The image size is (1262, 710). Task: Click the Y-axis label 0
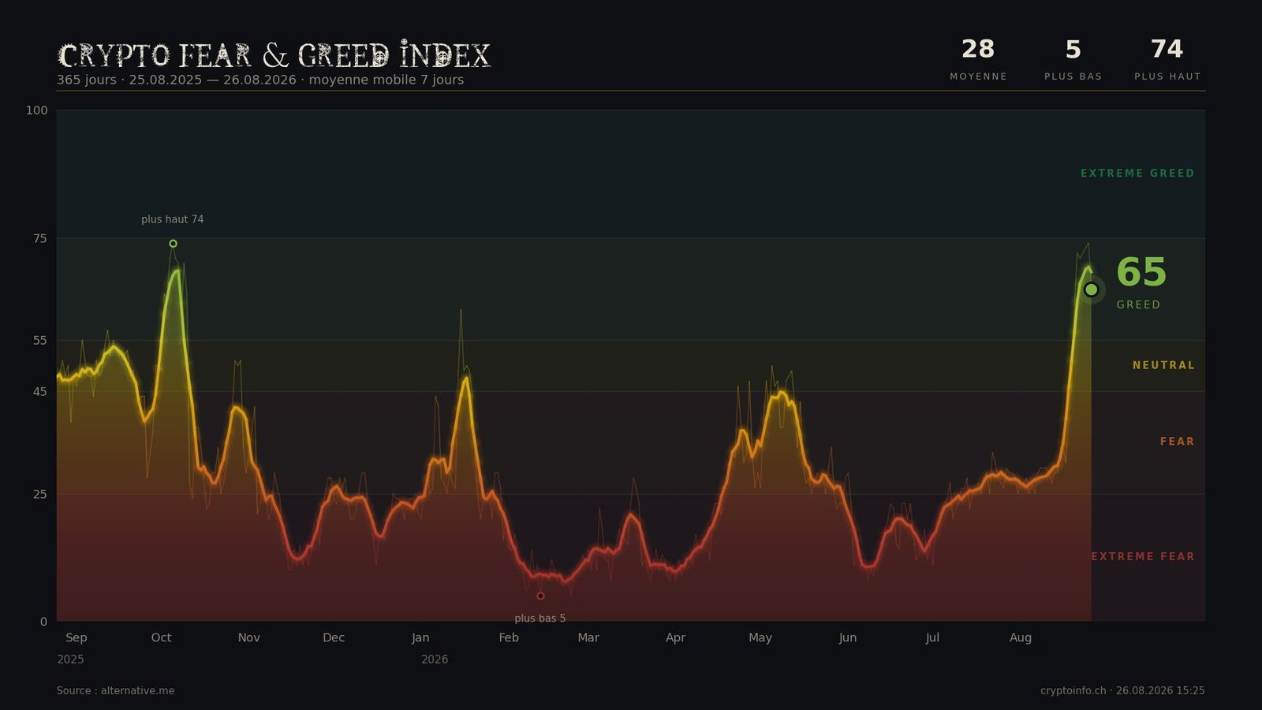(x=43, y=622)
